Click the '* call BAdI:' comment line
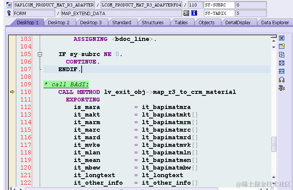The image size is (293, 190). [x=66, y=84]
